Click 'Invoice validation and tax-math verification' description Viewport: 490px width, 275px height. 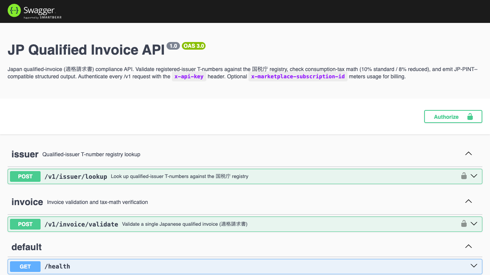[98, 202]
